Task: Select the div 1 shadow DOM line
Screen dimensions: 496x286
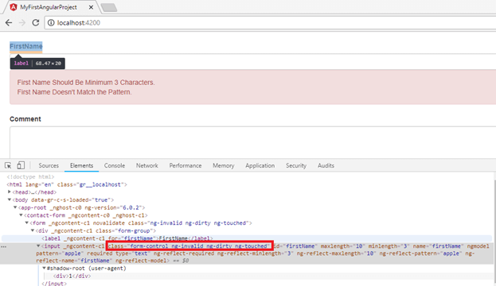Action: [72, 276]
